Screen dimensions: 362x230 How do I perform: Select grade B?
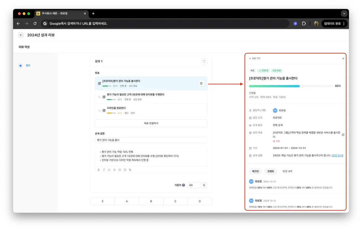(151, 201)
